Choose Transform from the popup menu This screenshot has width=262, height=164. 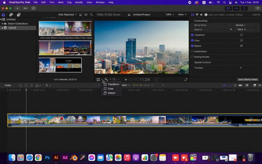click(x=111, y=84)
